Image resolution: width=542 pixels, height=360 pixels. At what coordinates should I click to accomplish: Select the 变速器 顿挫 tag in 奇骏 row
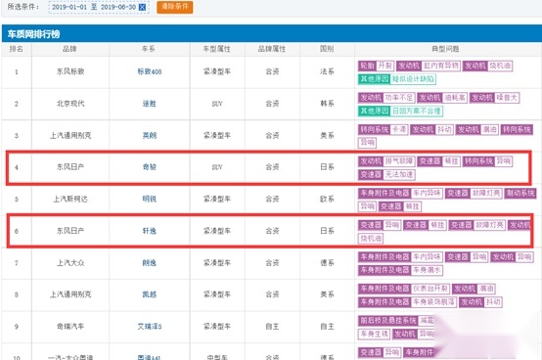tap(438, 161)
